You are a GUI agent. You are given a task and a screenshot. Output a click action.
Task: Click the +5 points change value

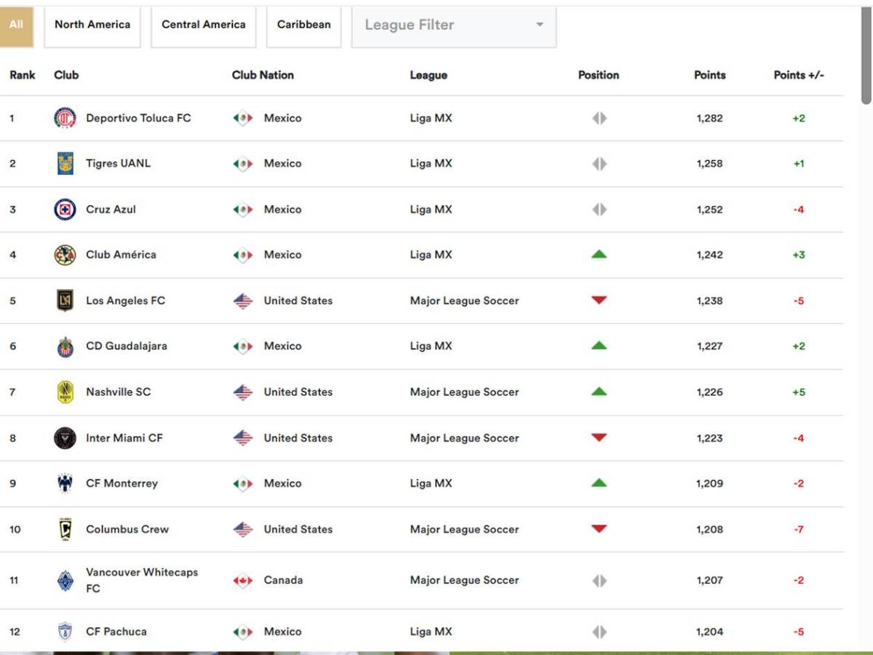[799, 392]
